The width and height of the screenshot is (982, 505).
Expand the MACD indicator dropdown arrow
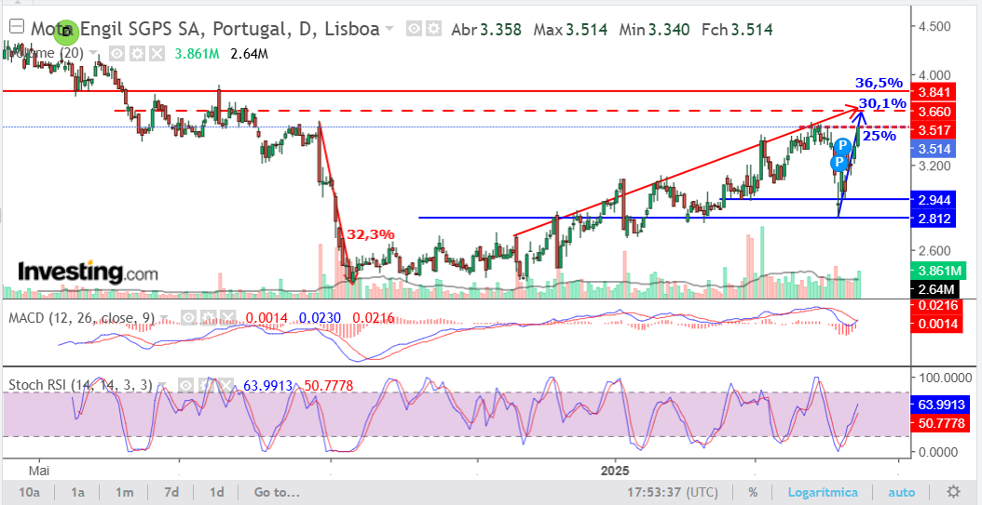coord(164,318)
